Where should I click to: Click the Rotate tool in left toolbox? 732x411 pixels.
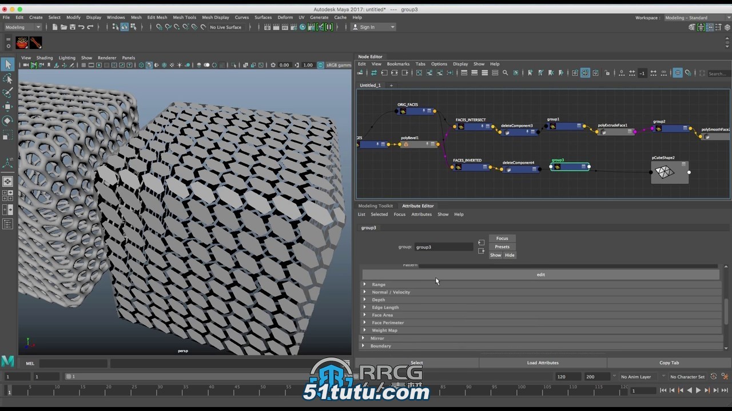tap(7, 120)
